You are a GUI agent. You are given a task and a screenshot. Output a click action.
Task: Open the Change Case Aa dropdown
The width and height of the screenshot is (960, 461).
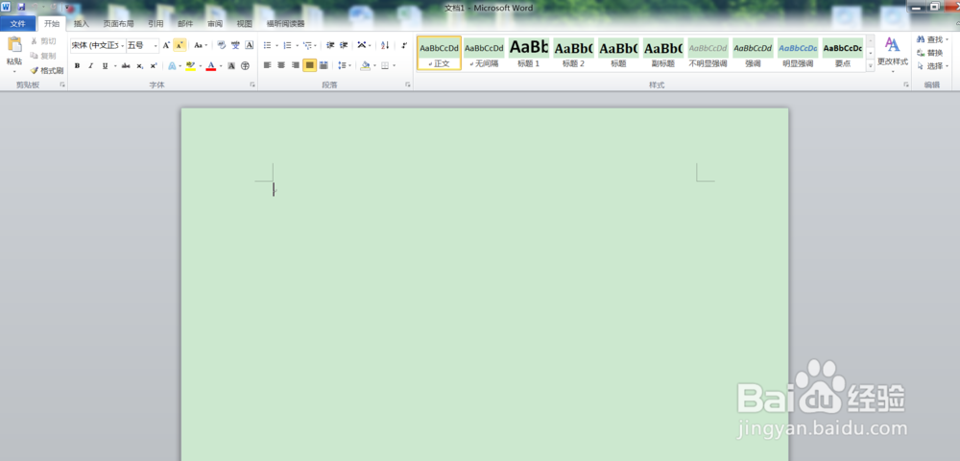[x=201, y=45]
